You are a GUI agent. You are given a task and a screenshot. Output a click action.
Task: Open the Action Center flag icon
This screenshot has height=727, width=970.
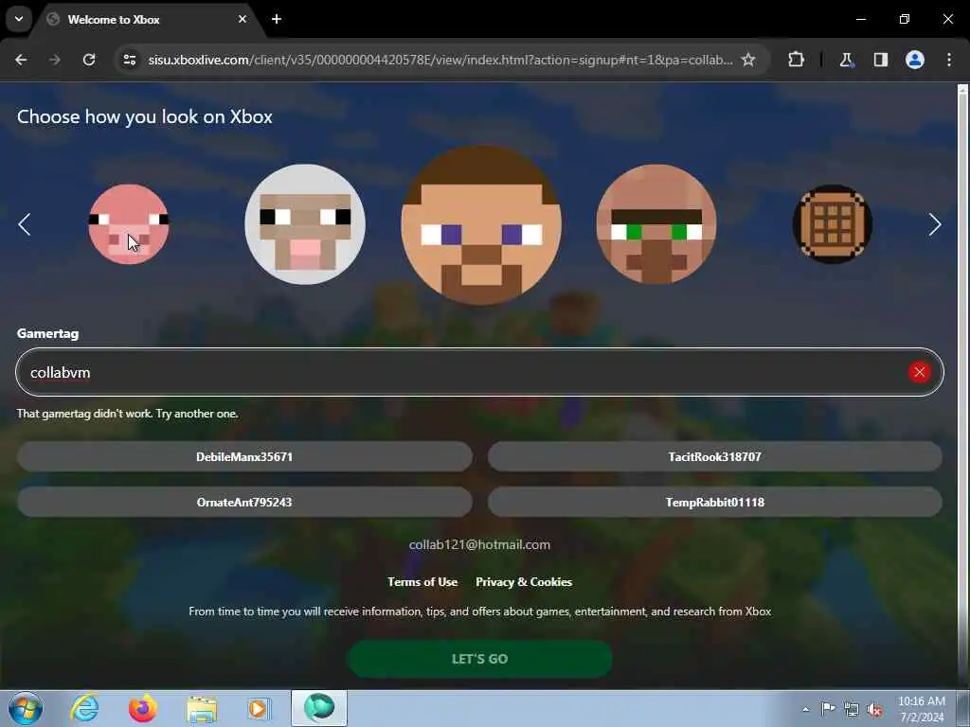coord(828,708)
